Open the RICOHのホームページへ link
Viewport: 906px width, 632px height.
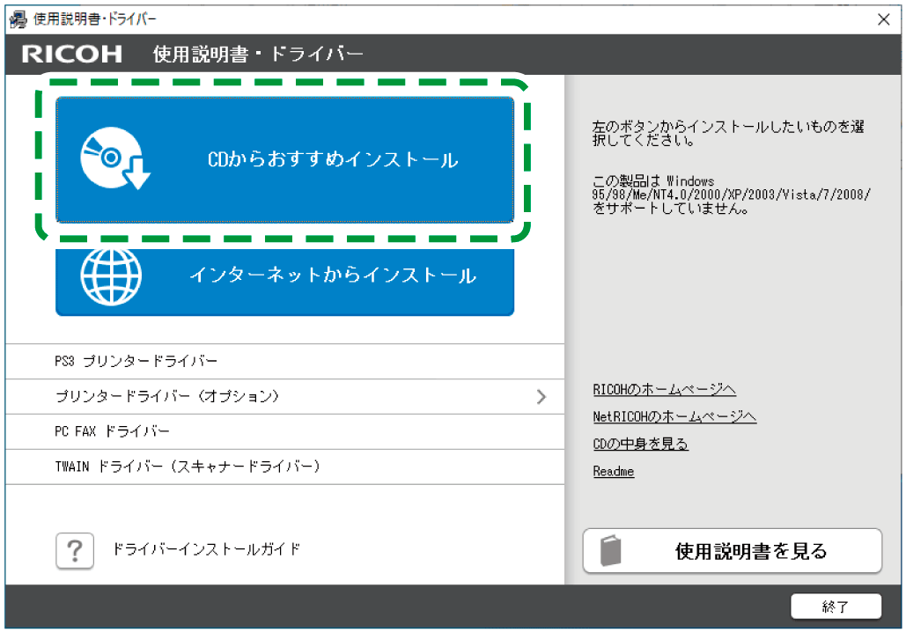665,389
